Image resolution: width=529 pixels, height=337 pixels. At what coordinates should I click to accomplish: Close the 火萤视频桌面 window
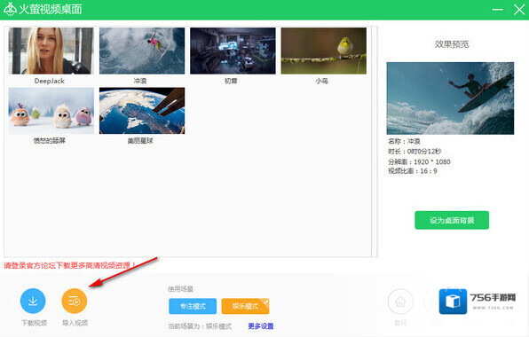coord(519,10)
